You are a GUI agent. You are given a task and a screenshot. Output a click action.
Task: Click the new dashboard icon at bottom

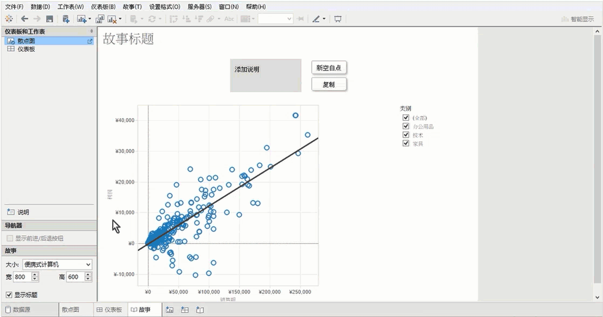tap(184, 310)
